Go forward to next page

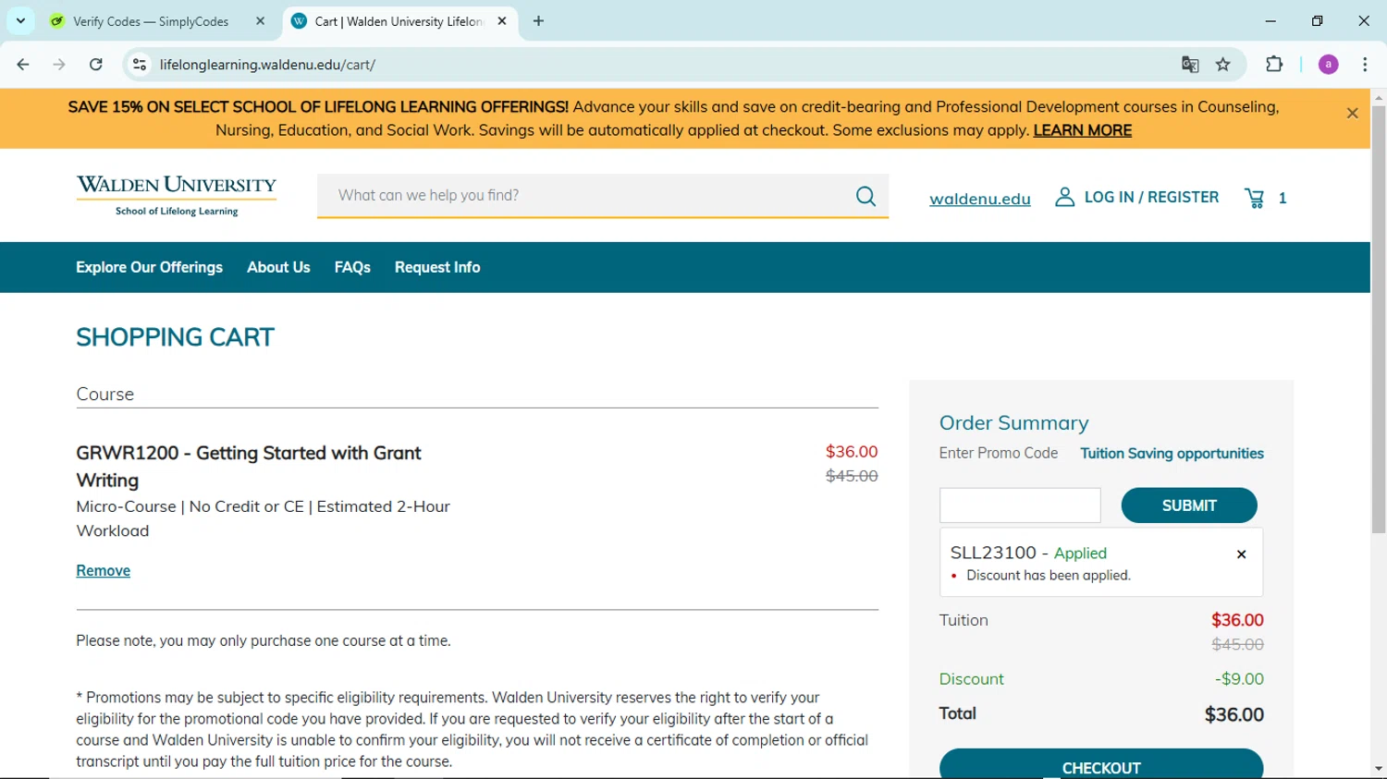point(59,65)
